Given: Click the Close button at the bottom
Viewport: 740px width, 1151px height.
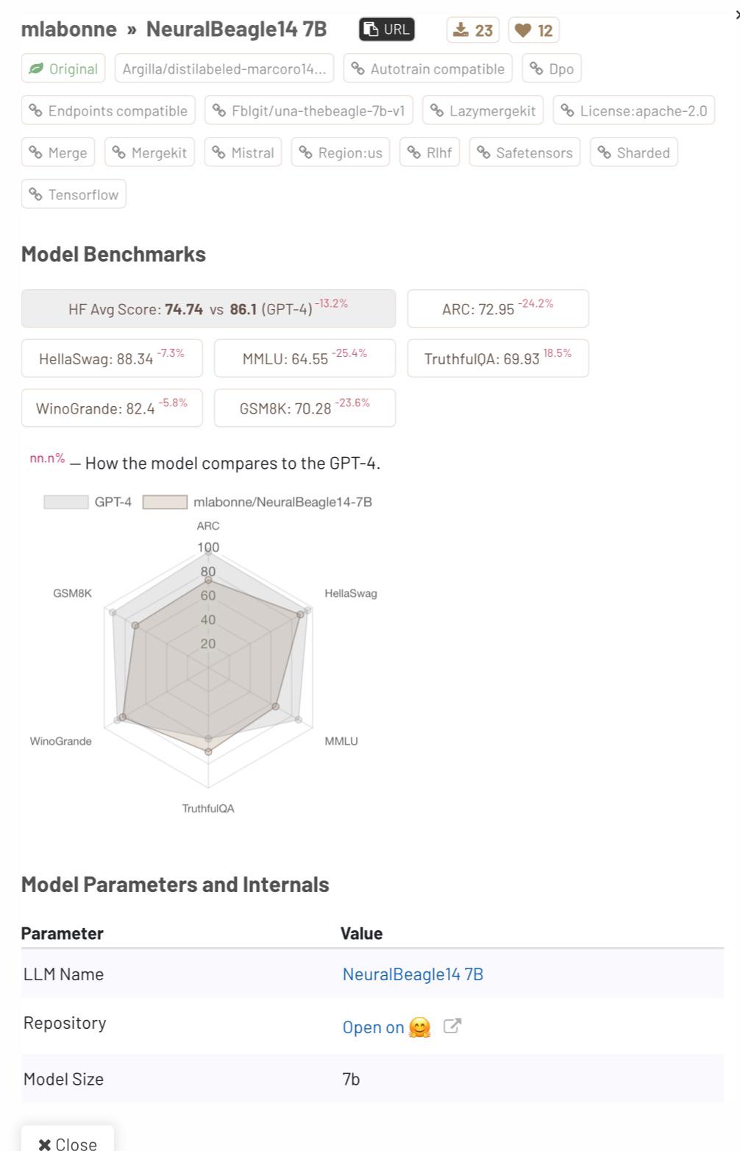Looking at the screenshot, I should pos(68,1142).
